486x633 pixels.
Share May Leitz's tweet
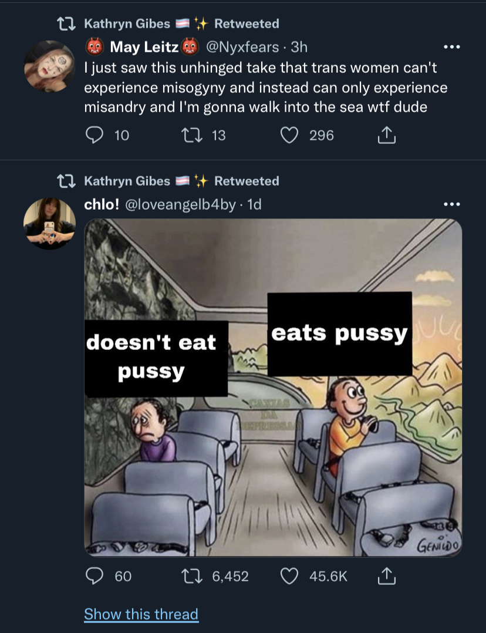pos(386,135)
